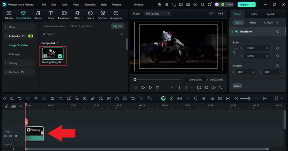Click timeline zoom out minus icon
The width and height of the screenshot is (288, 151).
pos(237,99)
